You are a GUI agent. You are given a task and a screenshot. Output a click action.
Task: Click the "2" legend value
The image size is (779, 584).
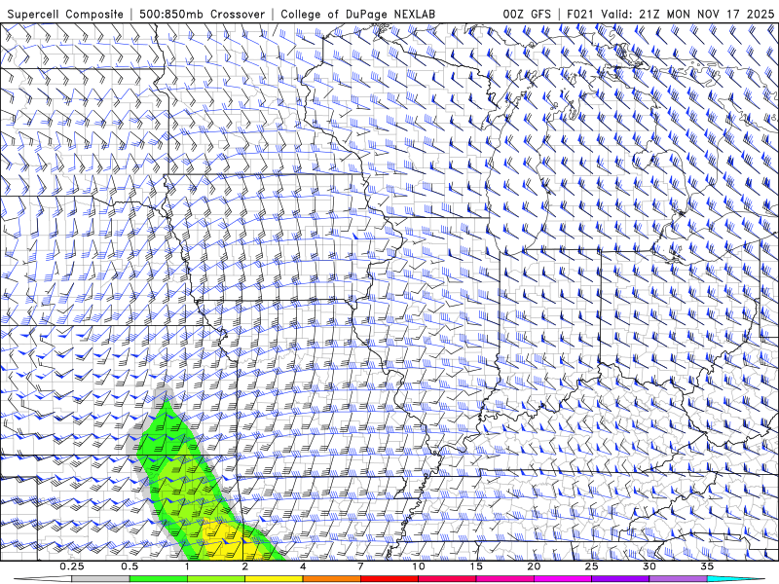pyautogui.click(x=245, y=566)
